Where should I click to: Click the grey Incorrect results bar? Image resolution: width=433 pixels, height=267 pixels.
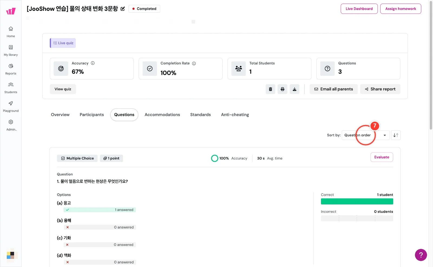click(x=357, y=218)
